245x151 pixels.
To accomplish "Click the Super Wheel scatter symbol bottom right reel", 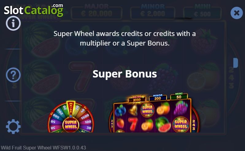I will [181, 124].
